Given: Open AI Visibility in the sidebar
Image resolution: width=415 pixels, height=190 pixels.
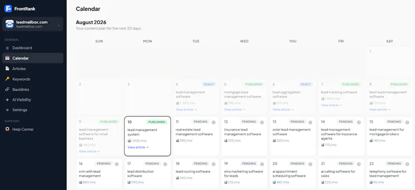Looking at the screenshot, I should pos(33,99).
